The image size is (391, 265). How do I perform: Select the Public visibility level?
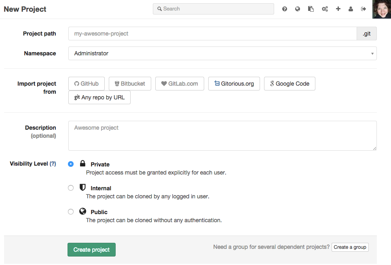coord(71,211)
